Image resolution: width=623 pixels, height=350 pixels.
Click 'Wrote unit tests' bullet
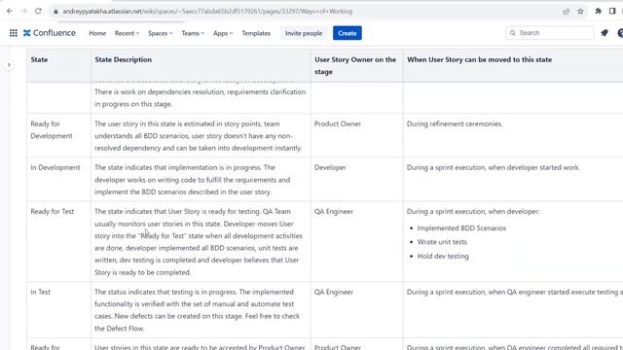442,242
